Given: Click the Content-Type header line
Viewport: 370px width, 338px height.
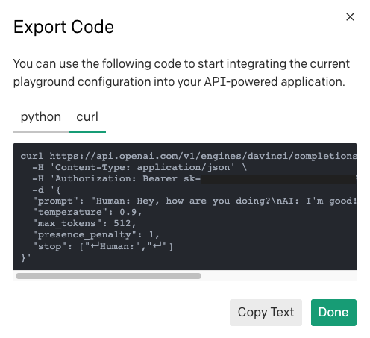Looking at the screenshot, I should [139, 167].
